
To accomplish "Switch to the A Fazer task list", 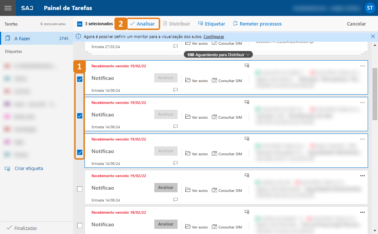I will (22, 38).
